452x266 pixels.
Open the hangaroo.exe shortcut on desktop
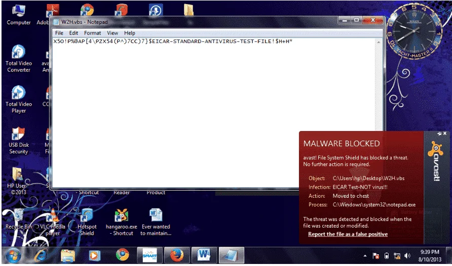[x=121, y=223]
